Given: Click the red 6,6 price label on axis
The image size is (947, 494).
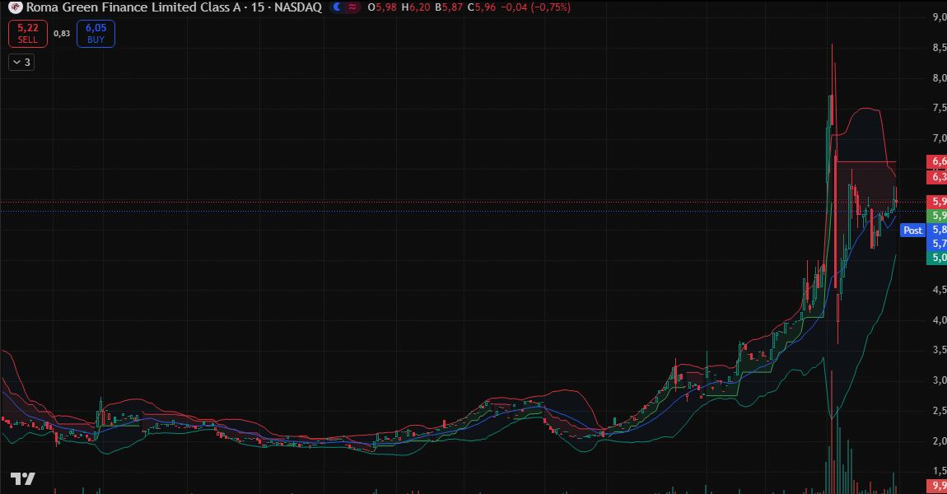Looking at the screenshot, I should (x=937, y=161).
